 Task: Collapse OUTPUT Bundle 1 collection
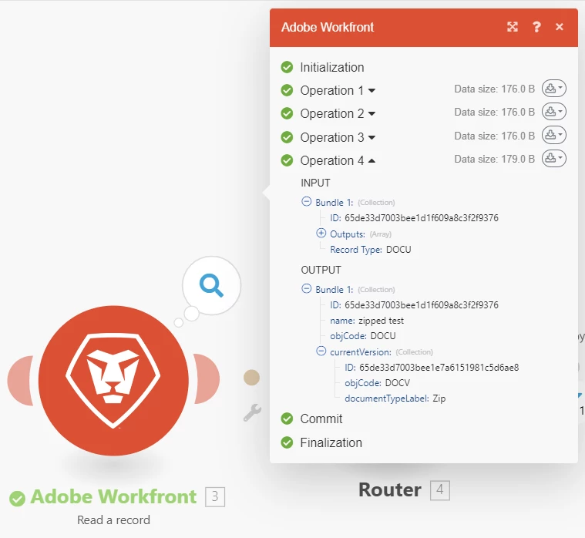(306, 288)
